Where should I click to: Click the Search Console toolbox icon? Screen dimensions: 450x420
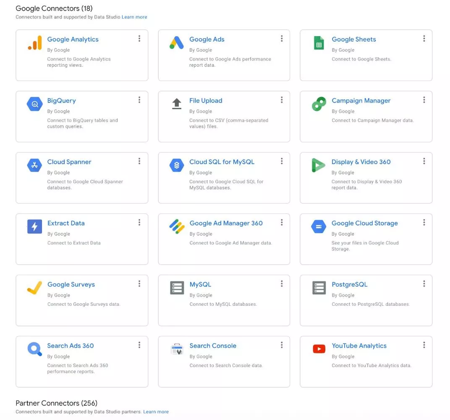pos(177,349)
